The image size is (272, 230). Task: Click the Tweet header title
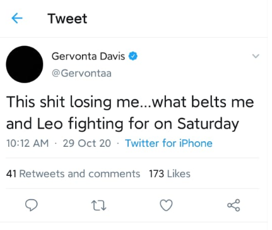(68, 18)
